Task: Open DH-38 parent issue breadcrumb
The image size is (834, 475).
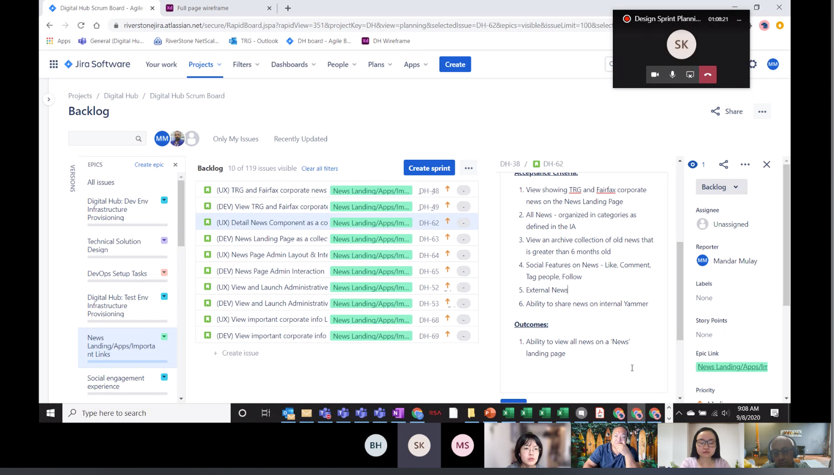Action: pos(510,164)
